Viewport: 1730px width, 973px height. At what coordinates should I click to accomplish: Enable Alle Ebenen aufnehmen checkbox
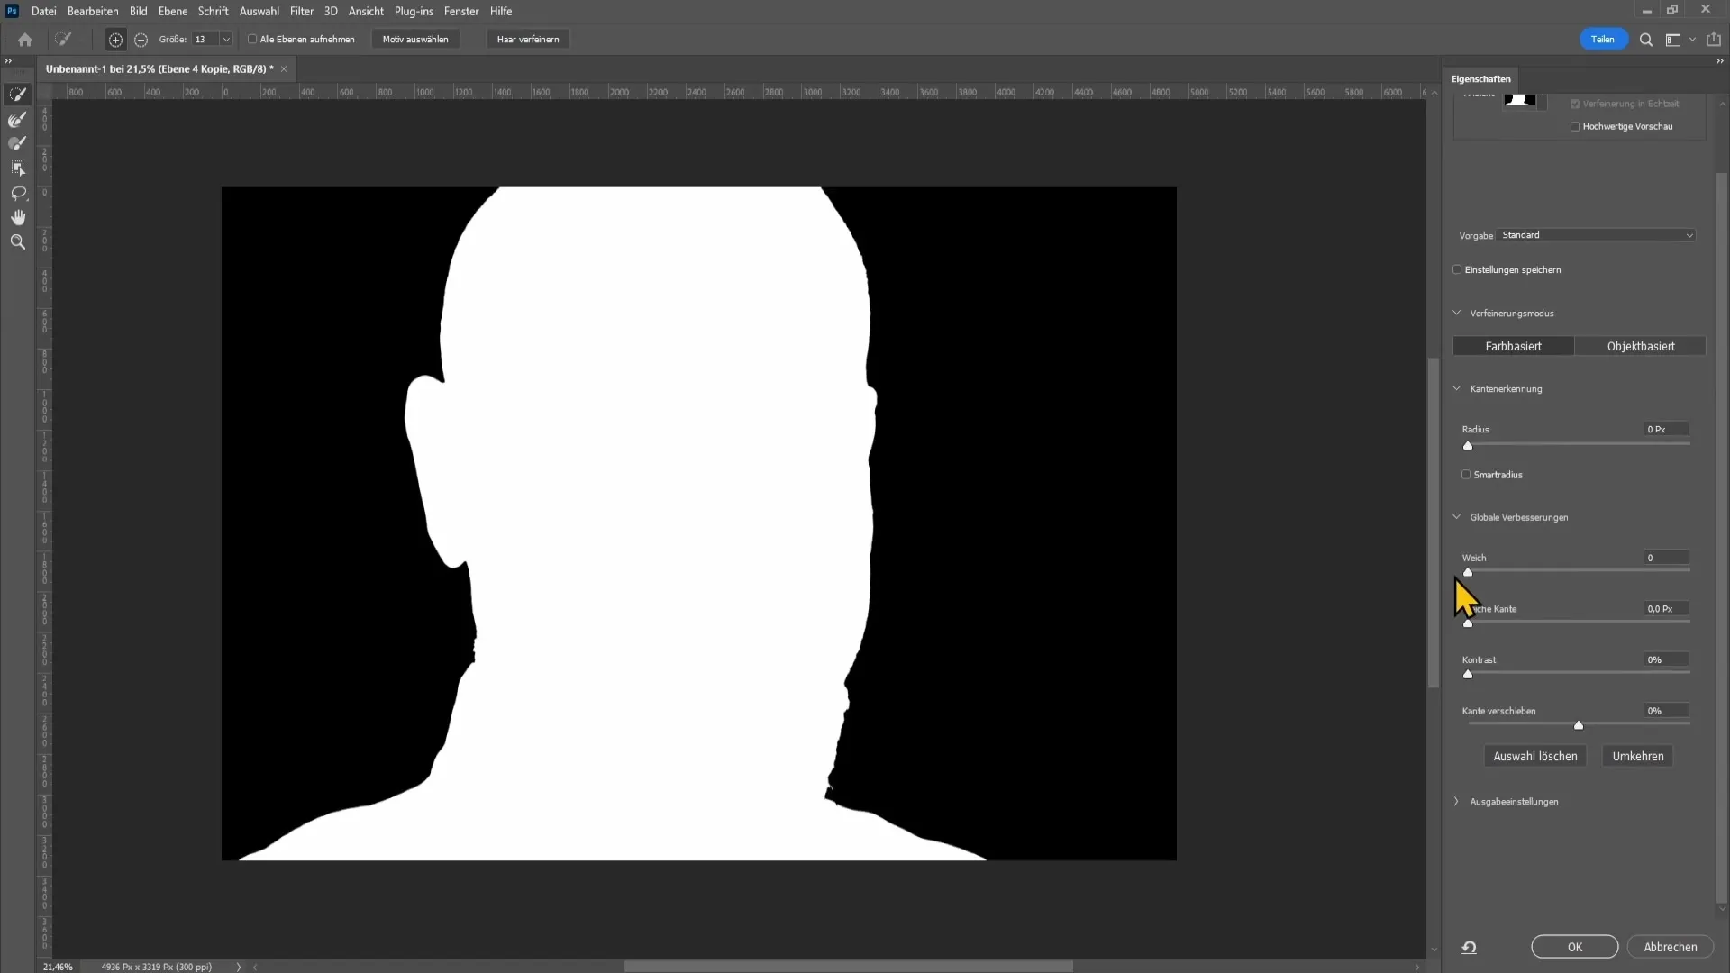pyautogui.click(x=252, y=40)
